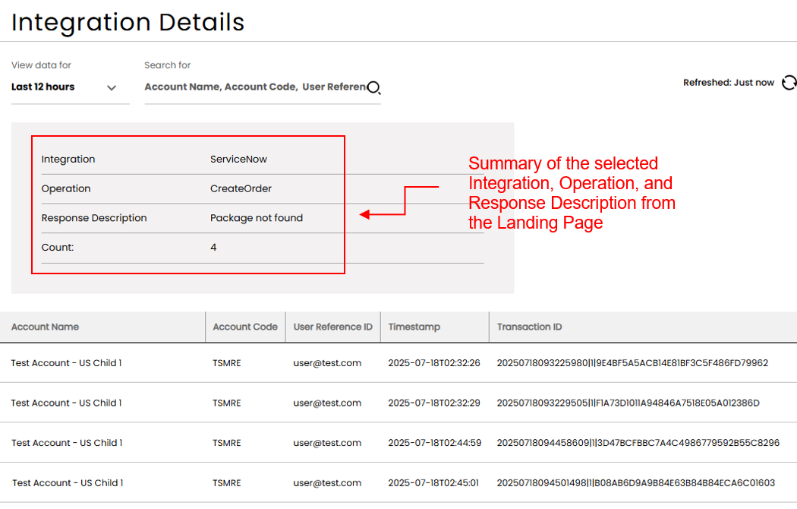This screenshot has height=509, width=797.
Task: Sort by Timestamp column header
Action: [414, 327]
